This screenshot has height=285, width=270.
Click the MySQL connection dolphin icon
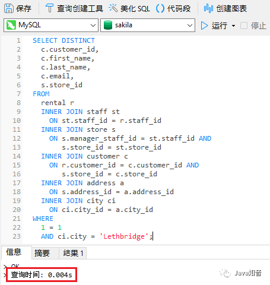[x=11, y=25]
